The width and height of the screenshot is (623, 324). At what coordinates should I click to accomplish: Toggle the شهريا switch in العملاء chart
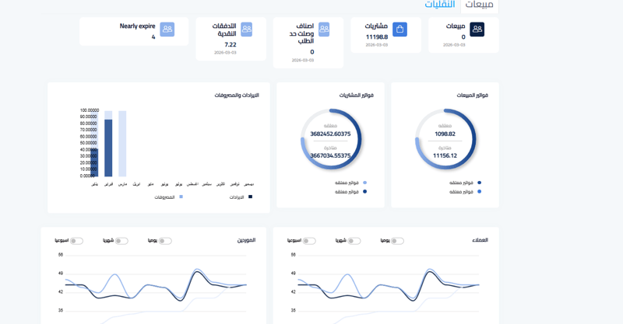[x=354, y=241]
